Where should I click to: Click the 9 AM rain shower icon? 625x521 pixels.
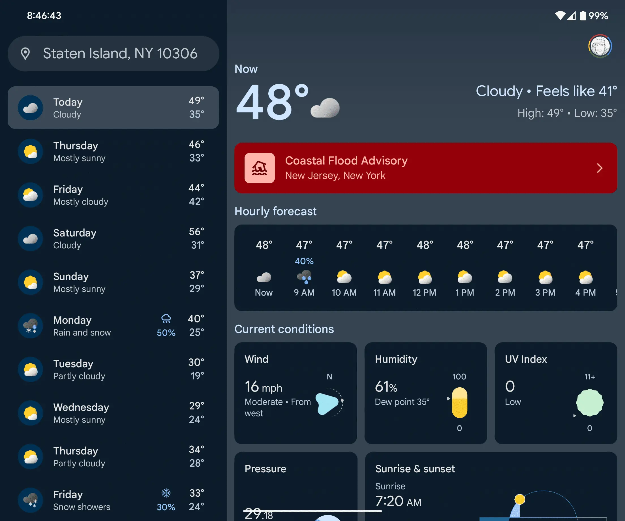tap(304, 277)
